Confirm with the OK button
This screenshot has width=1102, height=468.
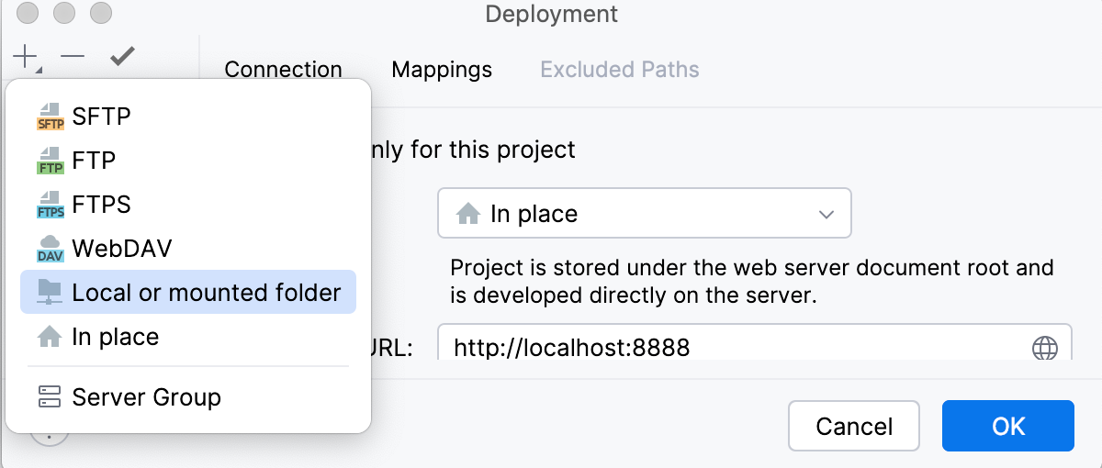[1007, 426]
